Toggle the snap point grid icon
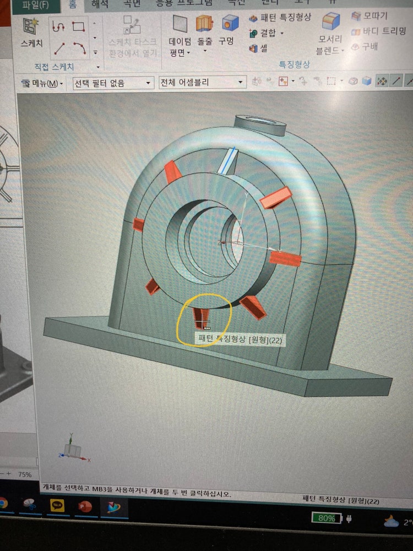The width and height of the screenshot is (413, 551). 381,81
